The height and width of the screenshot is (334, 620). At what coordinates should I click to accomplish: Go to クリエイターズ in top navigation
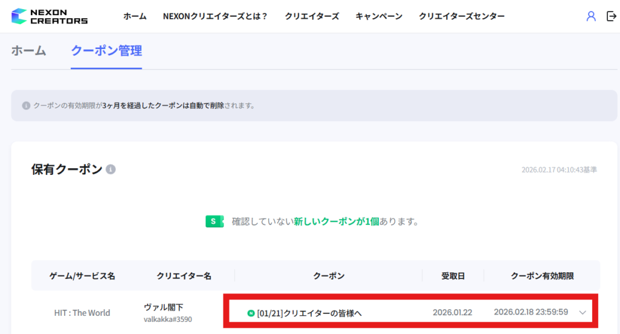[x=312, y=16]
